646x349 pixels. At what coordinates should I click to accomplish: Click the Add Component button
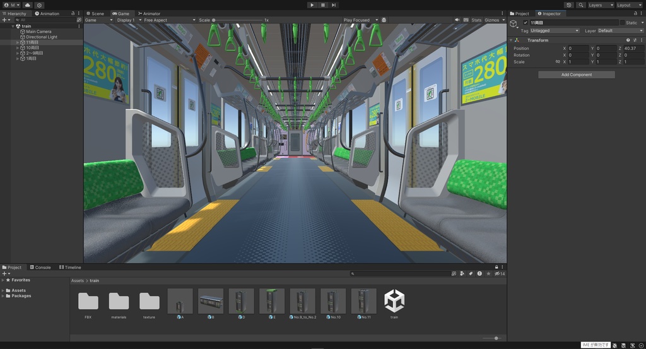click(x=577, y=74)
